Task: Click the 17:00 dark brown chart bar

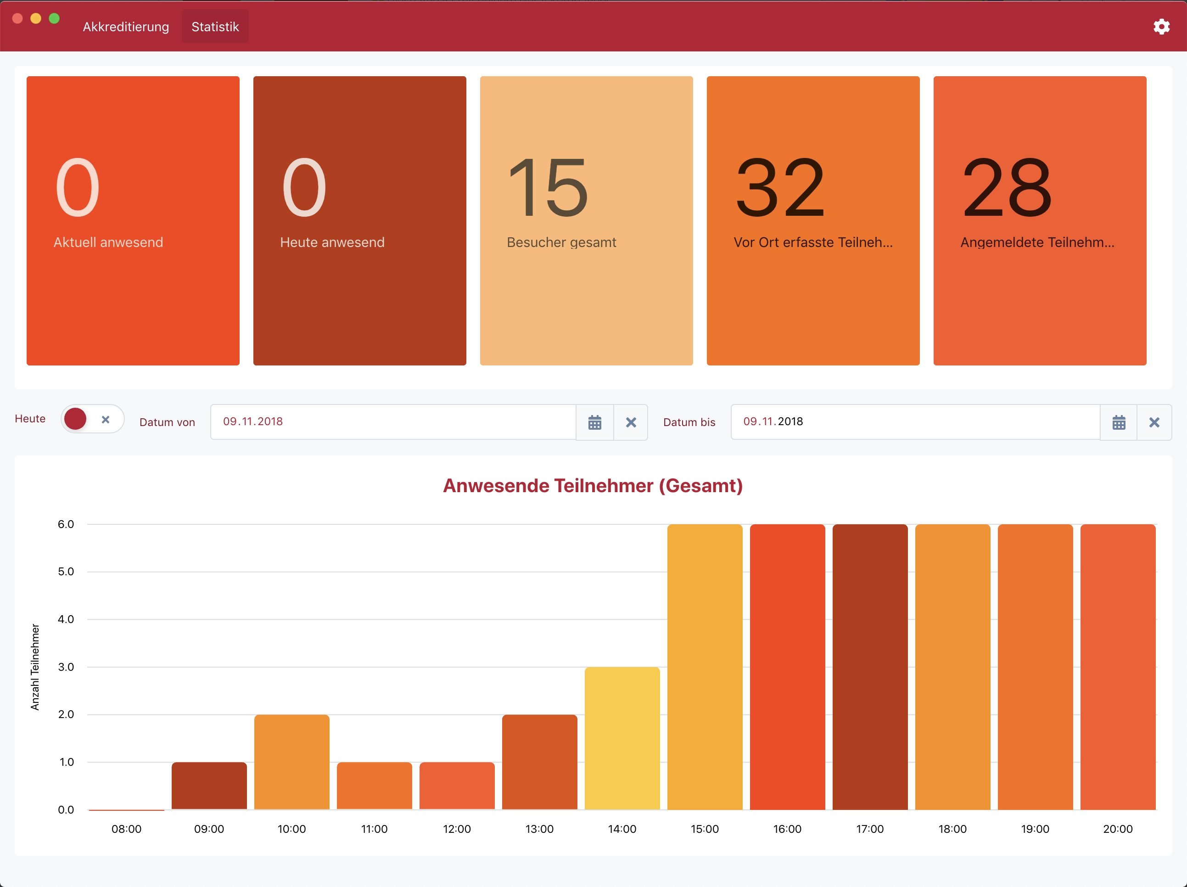Action: 870,667
